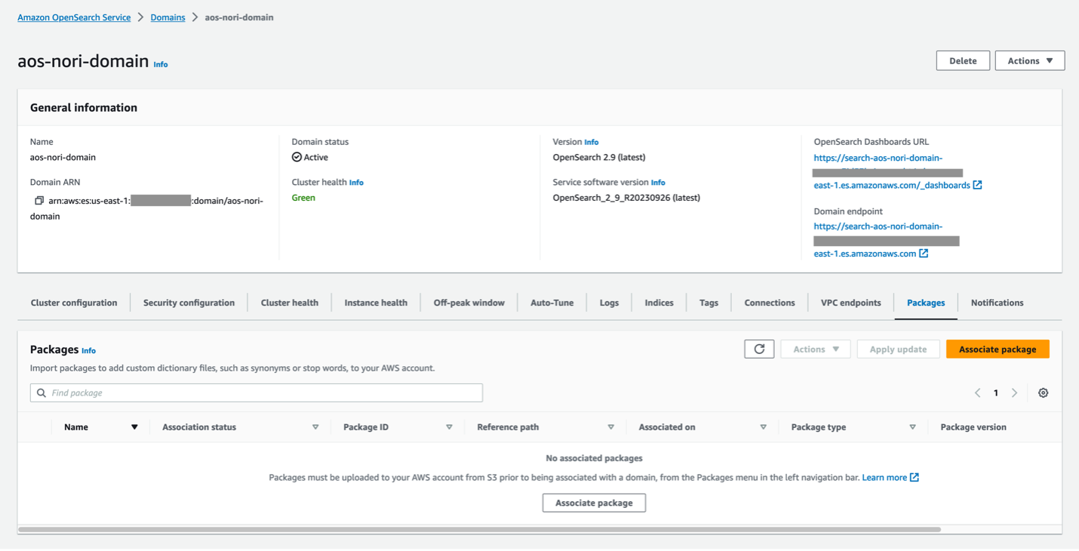Click external link icon next to Learn more
The width and height of the screenshot is (1079, 551).
pos(915,478)
